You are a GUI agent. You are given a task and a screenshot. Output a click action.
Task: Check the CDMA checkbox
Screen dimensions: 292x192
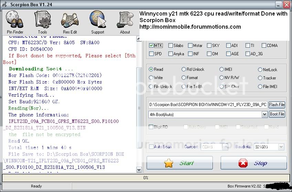click(x=264, y=45)
